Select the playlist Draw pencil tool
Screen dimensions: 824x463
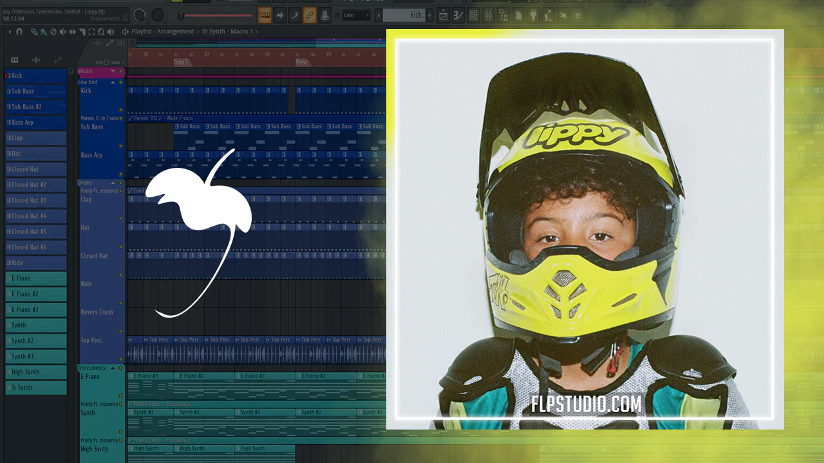point(34,32)
